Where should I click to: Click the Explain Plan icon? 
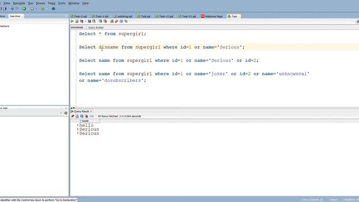(82, 21)
